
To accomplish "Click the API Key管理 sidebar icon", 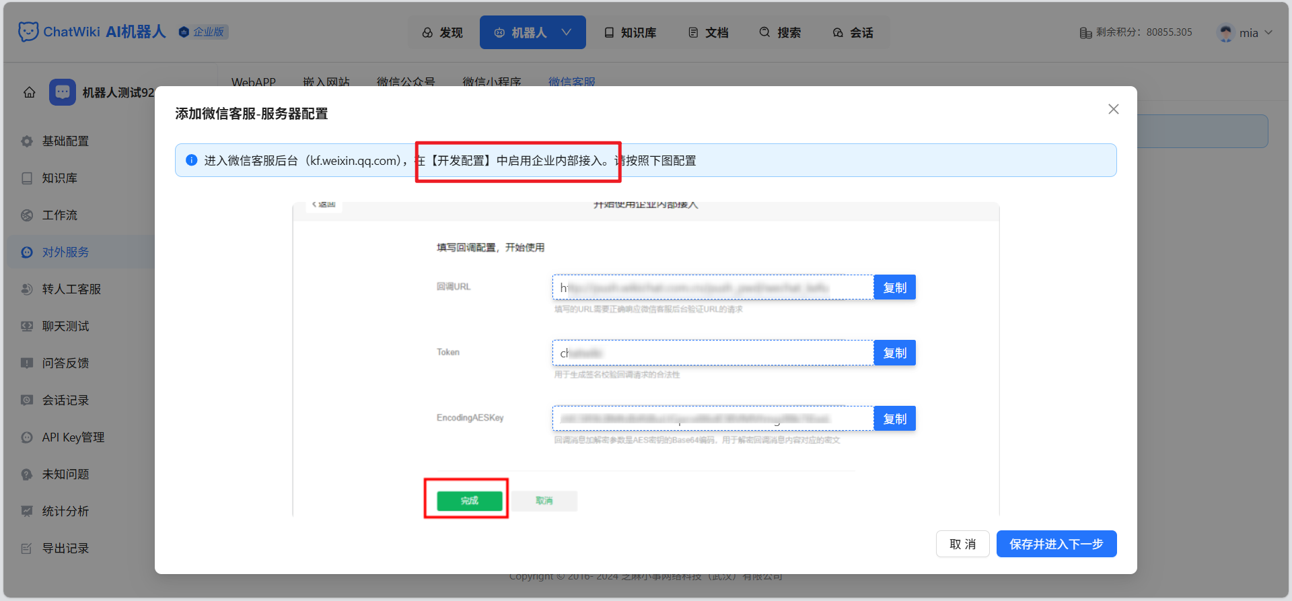I will coord(27,437).
